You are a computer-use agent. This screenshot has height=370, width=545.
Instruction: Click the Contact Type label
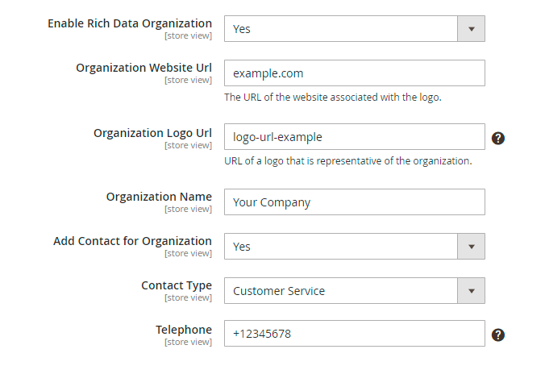[177, 285]
